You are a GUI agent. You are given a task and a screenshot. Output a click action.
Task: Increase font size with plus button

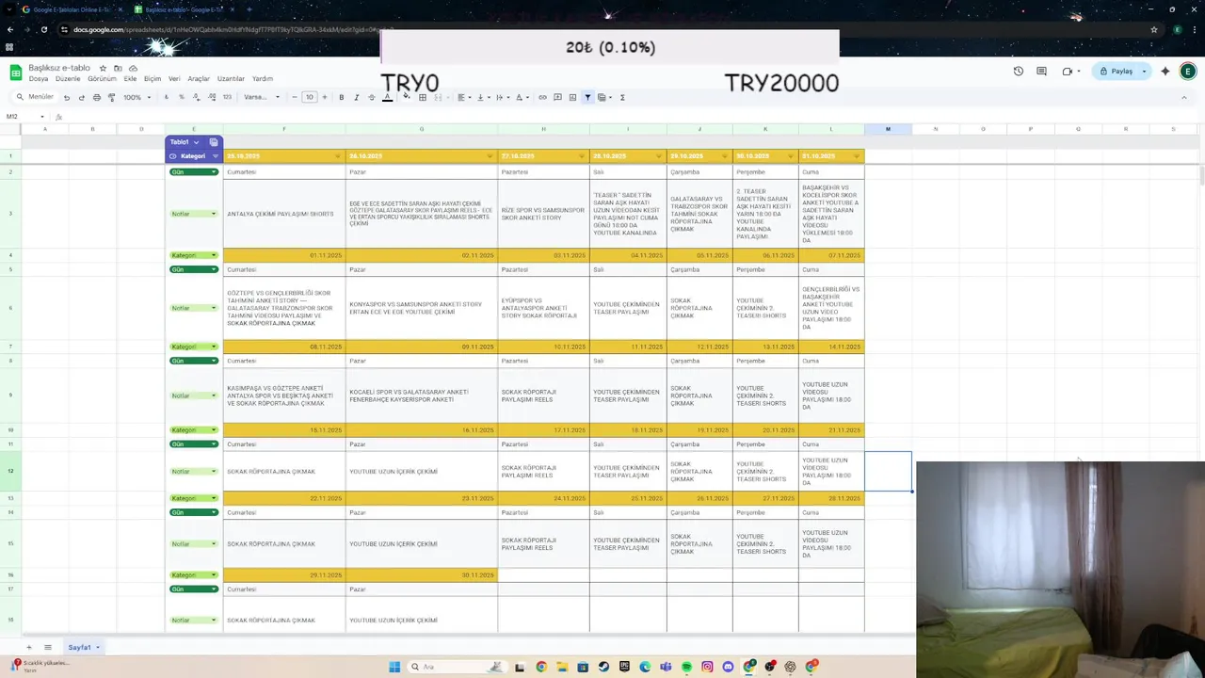325,97
